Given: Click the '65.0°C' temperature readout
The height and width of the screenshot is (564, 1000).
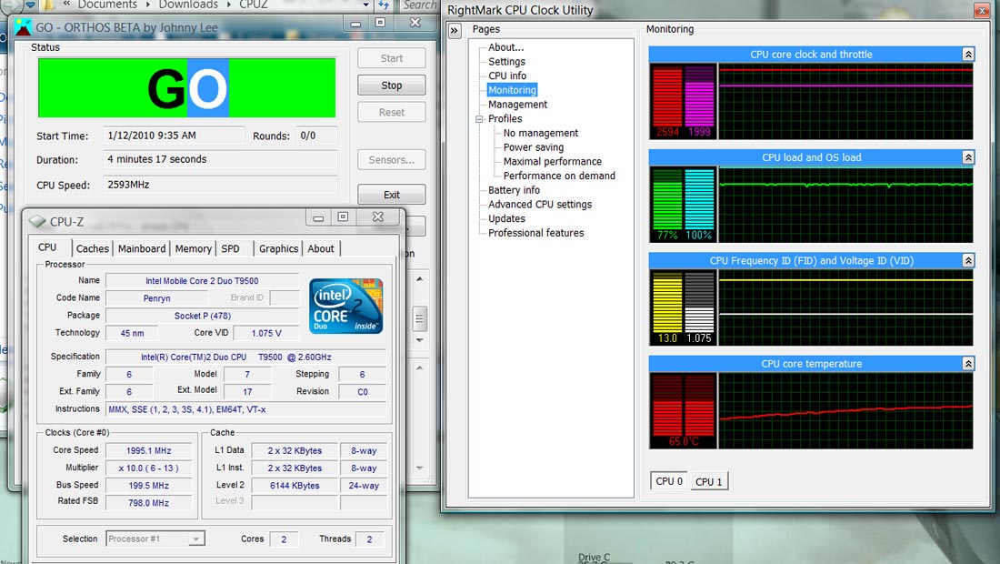Looking at the screenshot, I should click(x=684, y=441).
